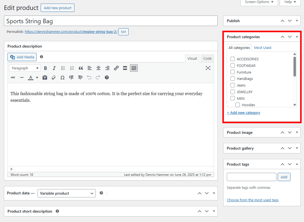Open the Product data type dropdown

pyautogui.click(x=67, y=193)
